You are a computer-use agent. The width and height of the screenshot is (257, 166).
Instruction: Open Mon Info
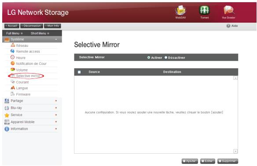(x=52, y=26)
